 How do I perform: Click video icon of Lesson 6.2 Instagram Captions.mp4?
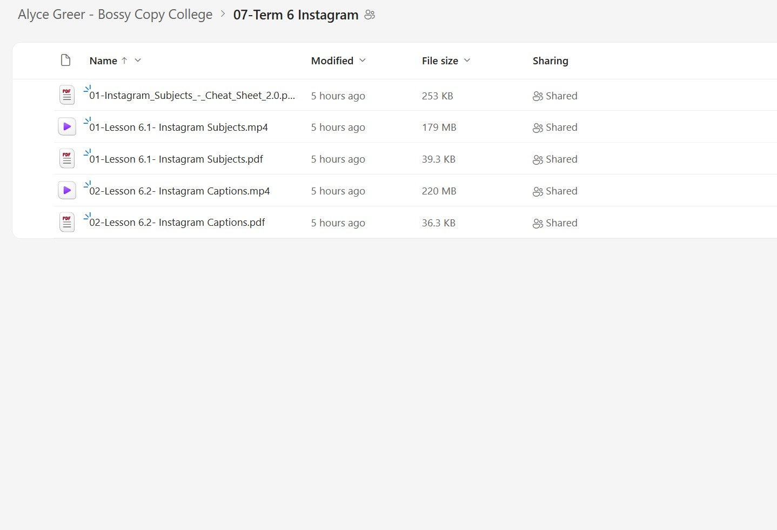click(66, 191)
